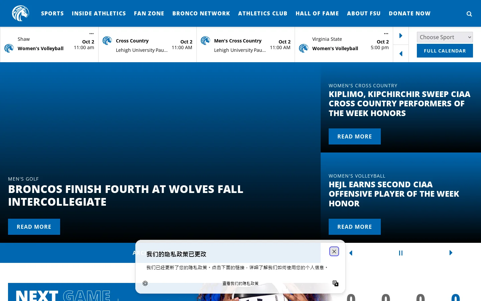This screenshot has height=301, width=481.
Task: Advance to next story slide arrow
Action: (451, 253)
